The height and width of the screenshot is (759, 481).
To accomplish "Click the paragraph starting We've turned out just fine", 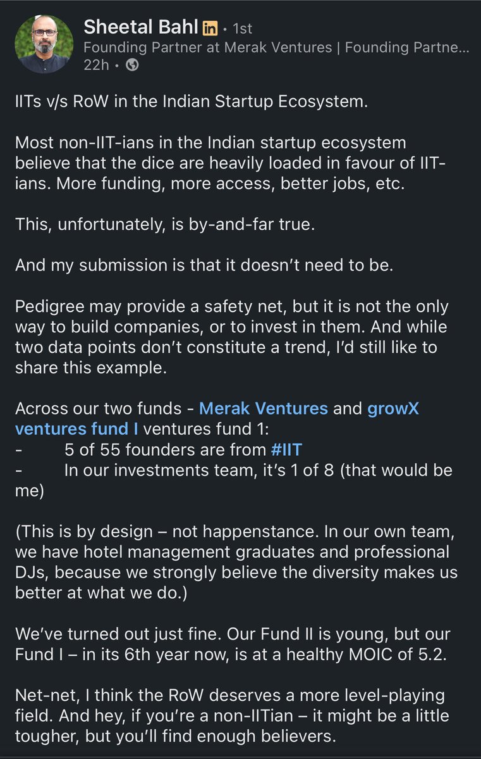I will click(231, 644).
